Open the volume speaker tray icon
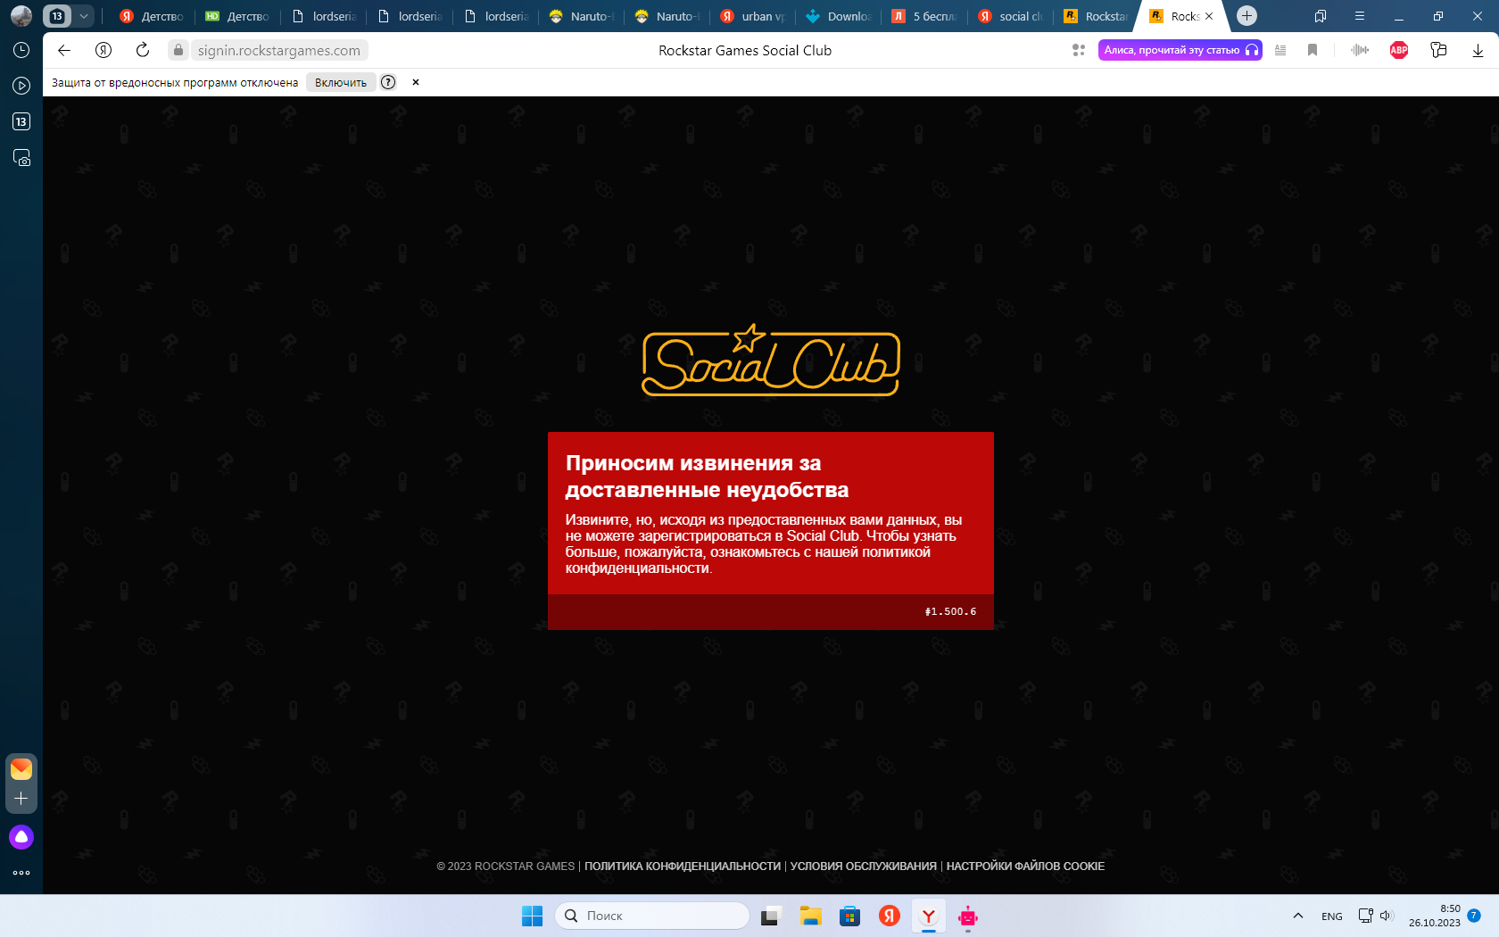The width and height of the screenshot is (1499, 937). (1387, 916)
